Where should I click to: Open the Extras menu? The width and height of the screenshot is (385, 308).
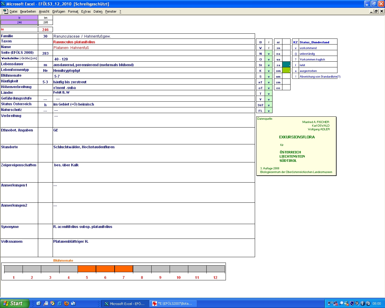point(86,11)
